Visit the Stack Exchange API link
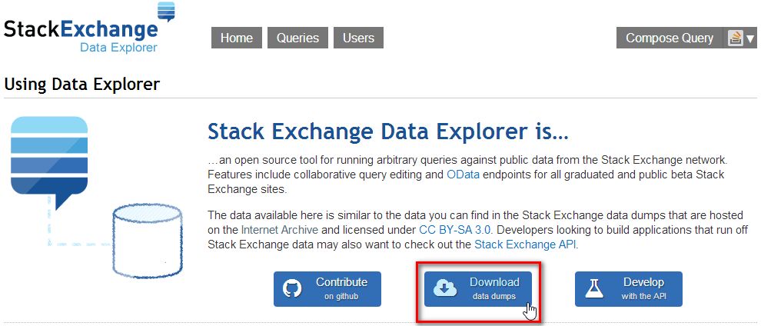This screenshot has width=761, height=326. [x=525, y=244]
